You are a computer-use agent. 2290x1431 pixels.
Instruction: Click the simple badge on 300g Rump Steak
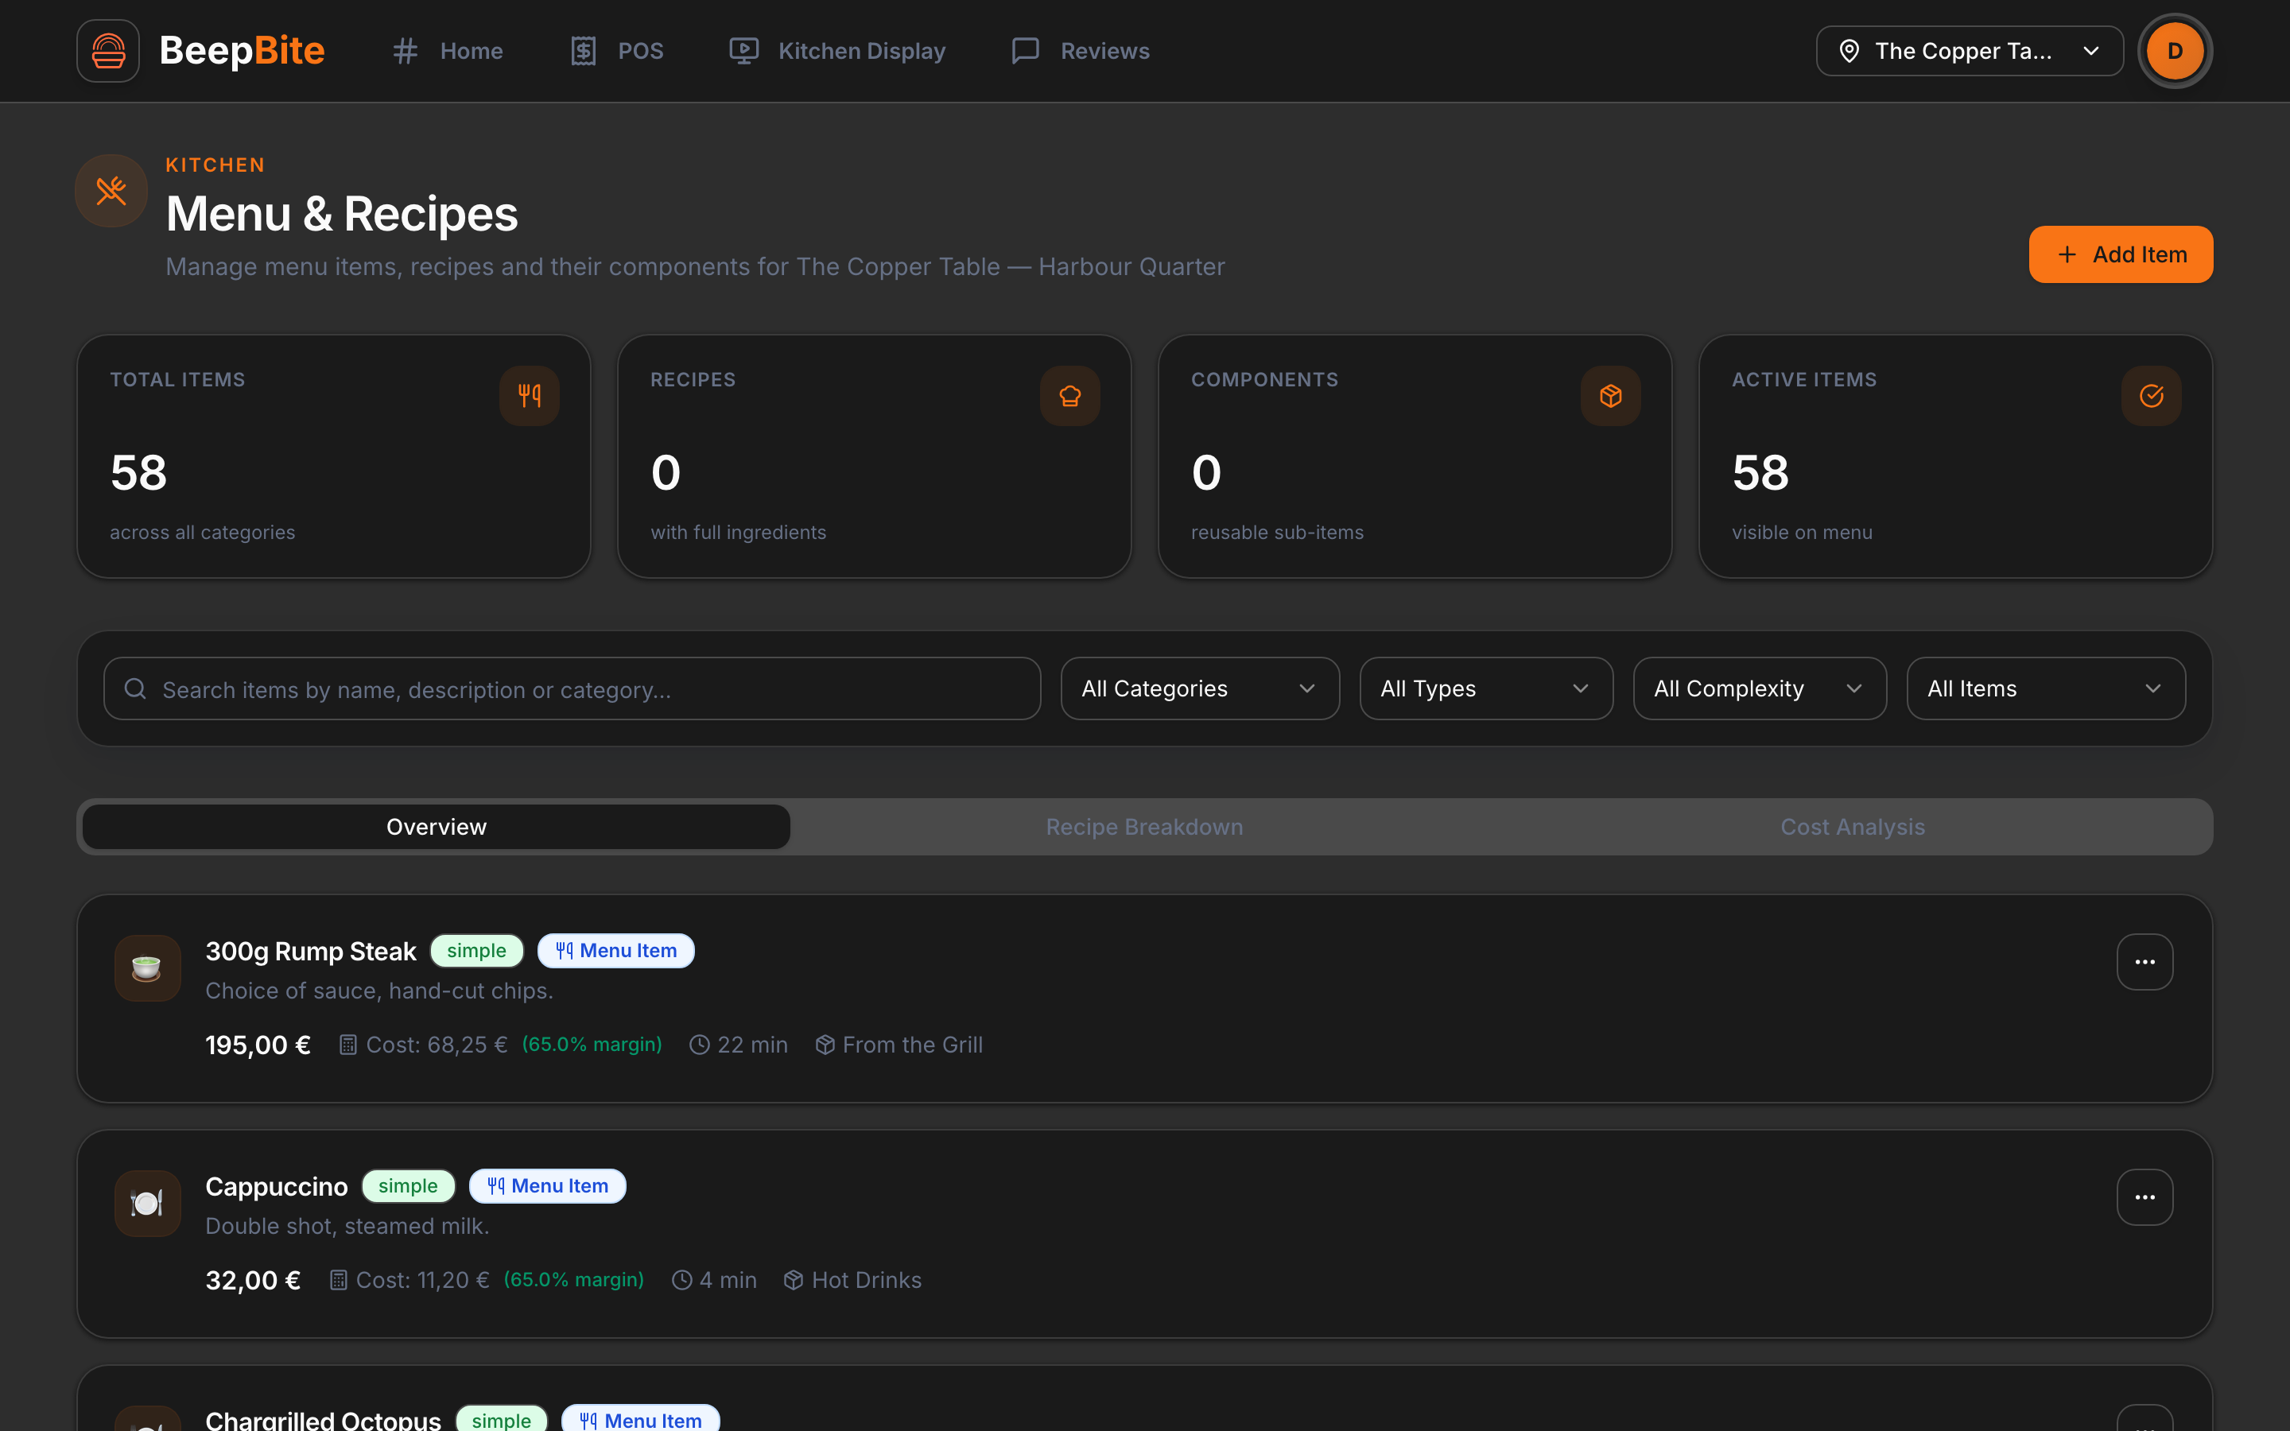[x=477, y=951]
